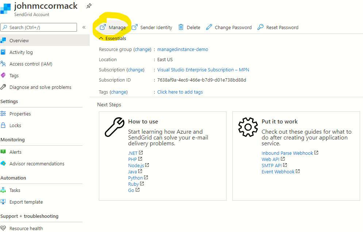The height and width of the screenshot is (232, 363).
Task: Click the gear icon in Put it to work
Action: (248, 126)
